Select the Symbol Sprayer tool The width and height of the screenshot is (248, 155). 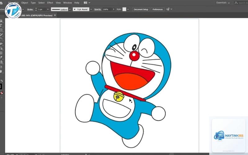point(1,62)
